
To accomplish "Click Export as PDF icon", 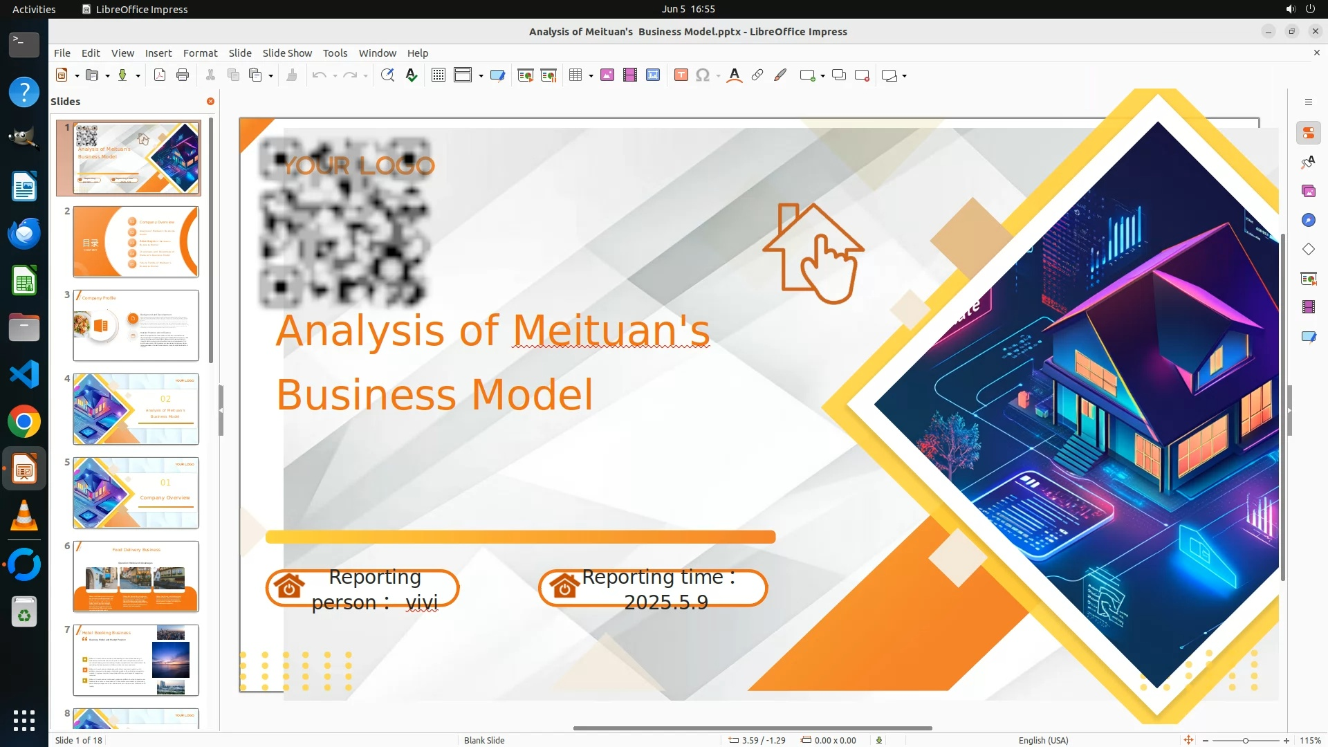I will pyautogui.click(x=160, y=75).
